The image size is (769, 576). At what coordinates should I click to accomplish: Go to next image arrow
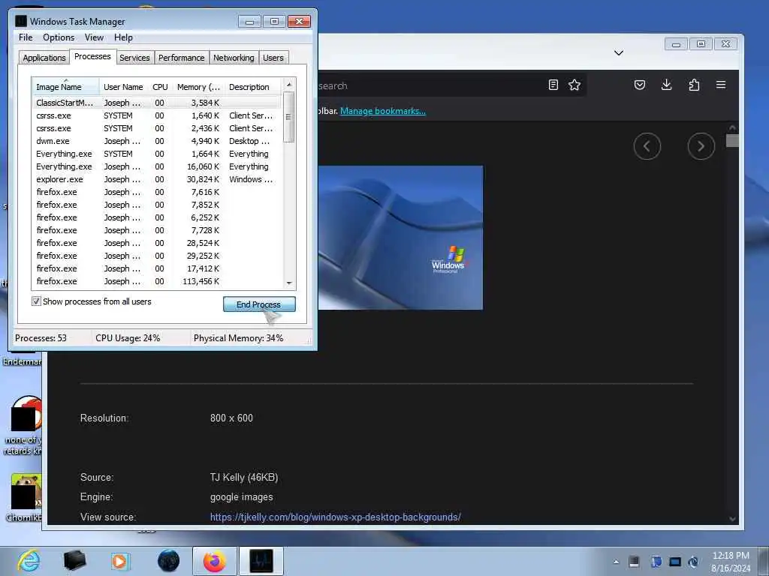(701, 146)
